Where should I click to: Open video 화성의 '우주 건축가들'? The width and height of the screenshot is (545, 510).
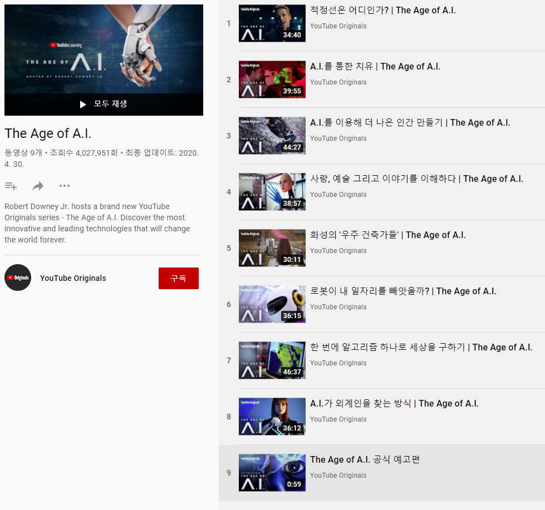coord(388,235)
